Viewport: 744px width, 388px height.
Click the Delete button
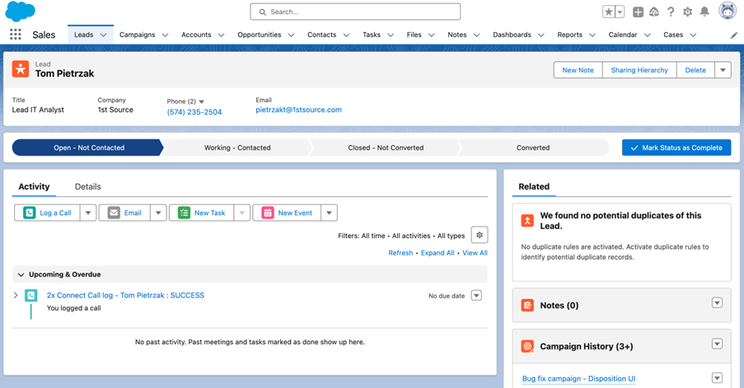pyautogui.click(x=695, y=70)
